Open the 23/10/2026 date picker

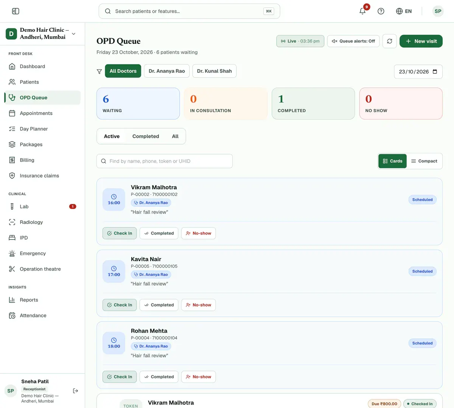[418, 72]
